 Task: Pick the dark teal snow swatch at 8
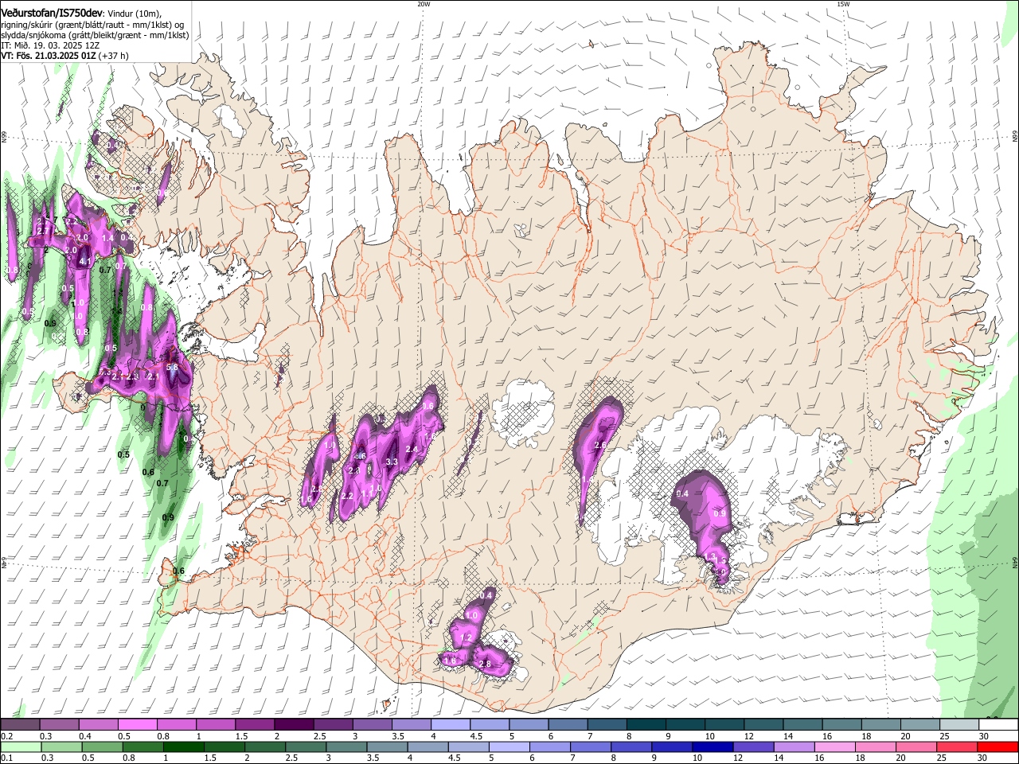pyautogui.click(x=645, y=725)
